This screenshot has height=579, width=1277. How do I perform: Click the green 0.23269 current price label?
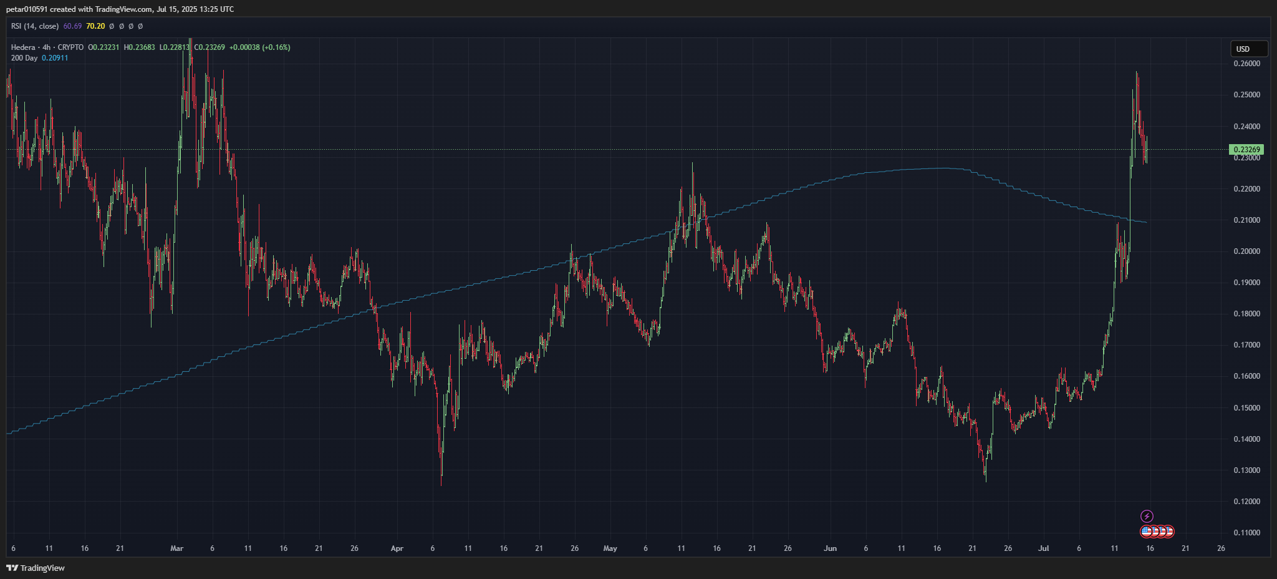click(x=1246, y=150)
